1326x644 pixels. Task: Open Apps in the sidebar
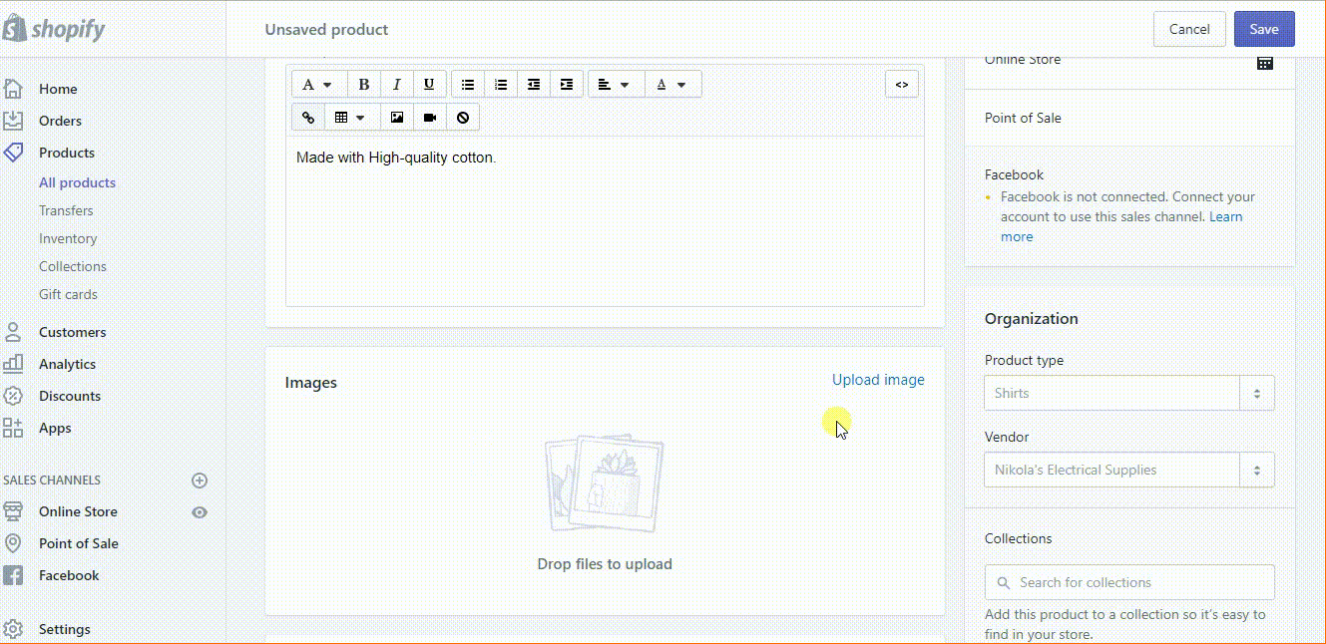pyautogui.click(x=55, y=428)
